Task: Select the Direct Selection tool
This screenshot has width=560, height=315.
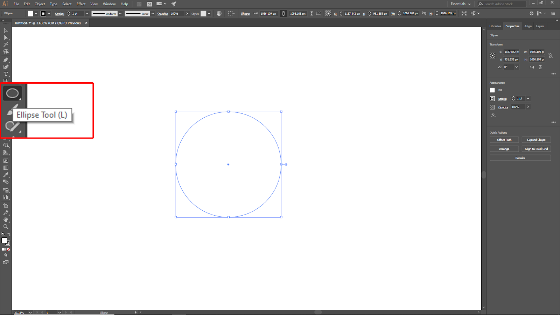Action: click(6, 37)
